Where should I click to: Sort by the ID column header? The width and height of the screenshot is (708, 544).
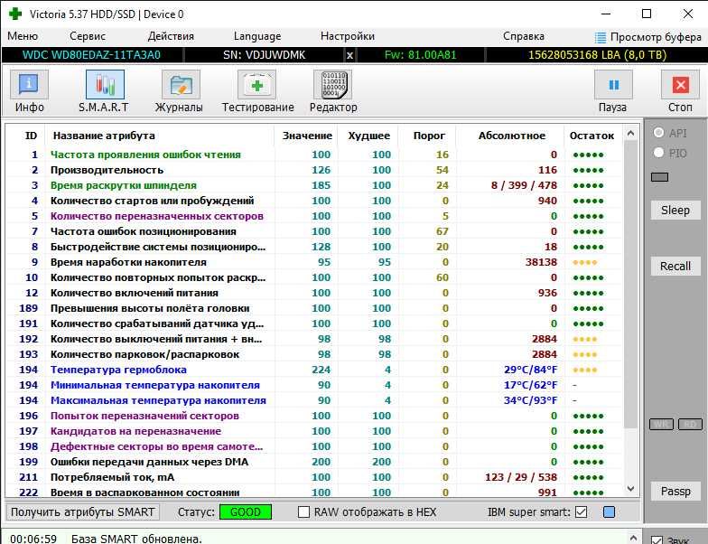point(31,136)
